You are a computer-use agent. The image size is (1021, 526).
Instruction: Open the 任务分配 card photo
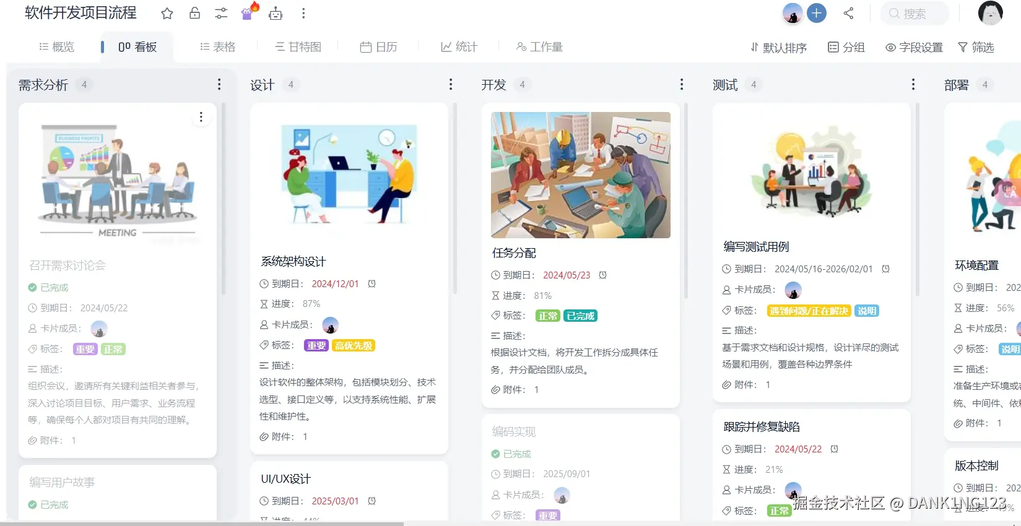pos(581,175)
